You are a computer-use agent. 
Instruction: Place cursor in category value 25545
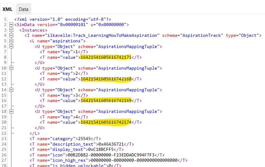(83, 139)
